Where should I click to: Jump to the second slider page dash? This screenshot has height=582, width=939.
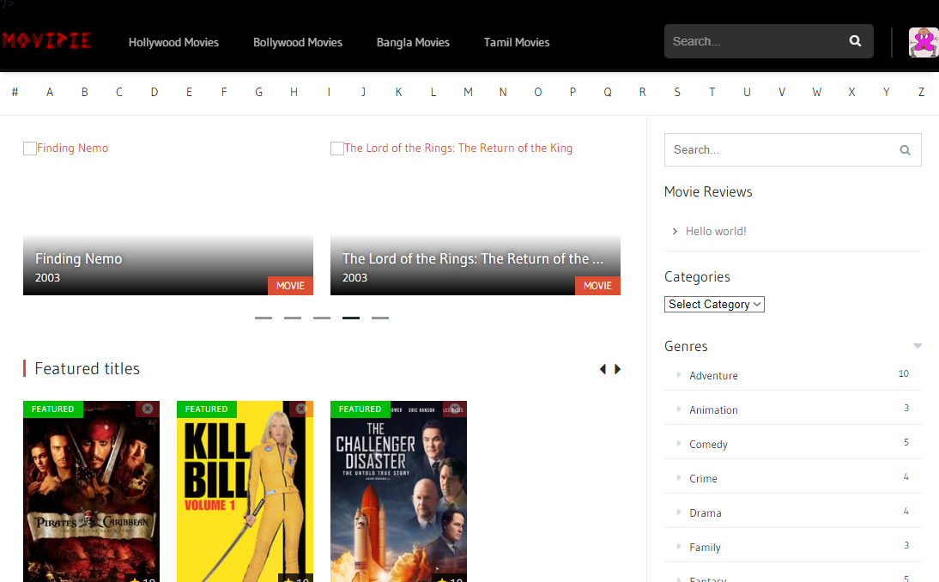(292, 318)
